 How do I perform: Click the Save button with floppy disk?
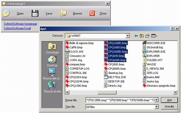click(x=42, y=13)
